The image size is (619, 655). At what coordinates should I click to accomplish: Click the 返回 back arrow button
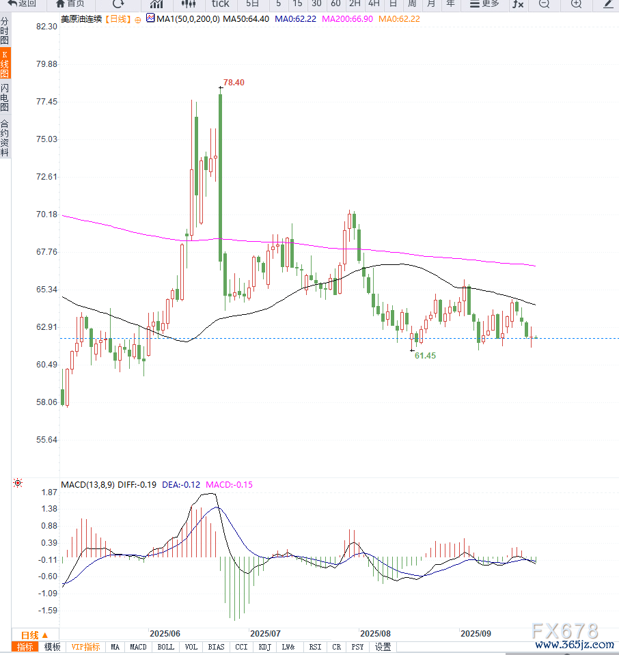click(x=22, y=3)
